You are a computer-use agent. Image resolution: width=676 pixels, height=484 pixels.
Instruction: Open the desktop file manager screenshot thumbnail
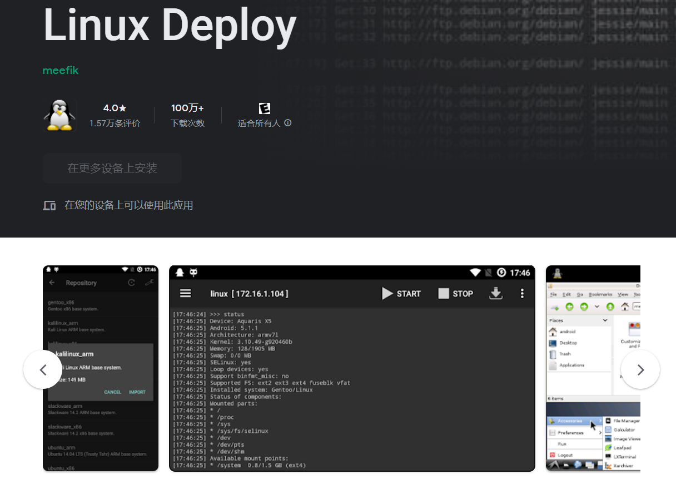point(593,368)
